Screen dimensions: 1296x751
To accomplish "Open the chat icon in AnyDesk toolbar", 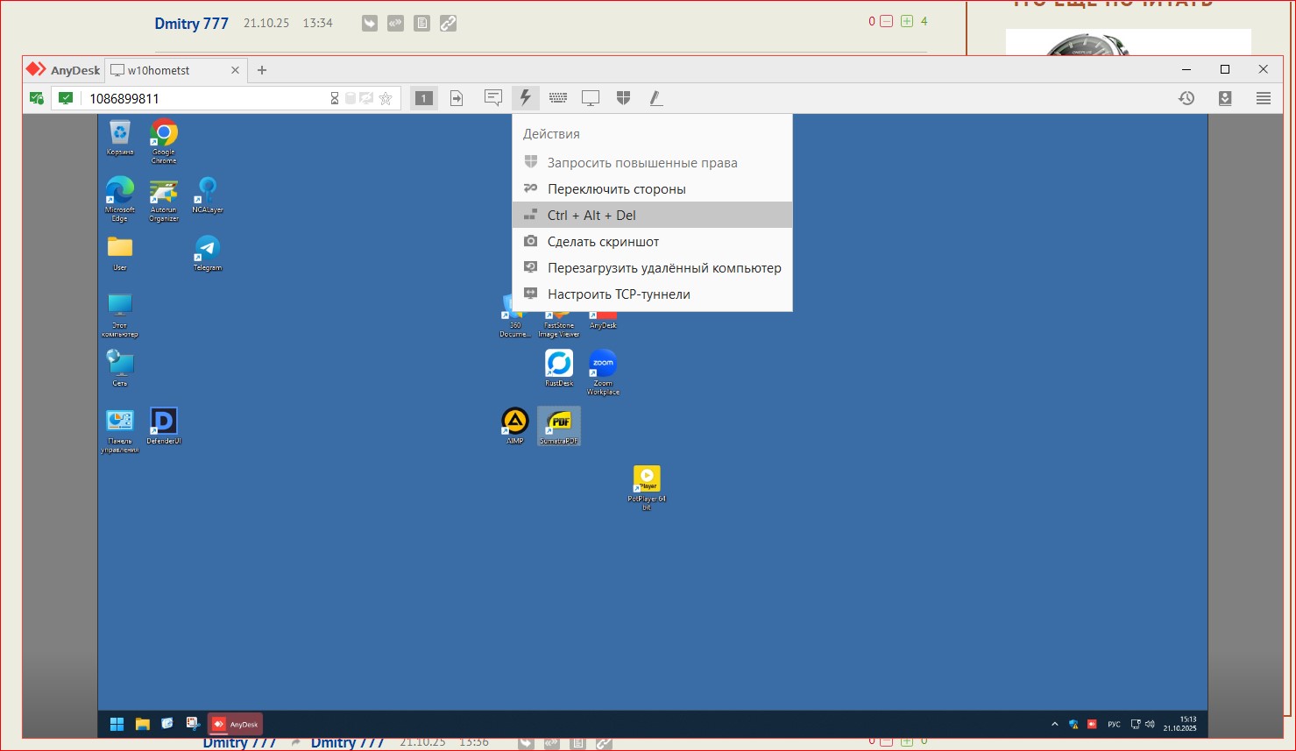I will coord(493,98).
